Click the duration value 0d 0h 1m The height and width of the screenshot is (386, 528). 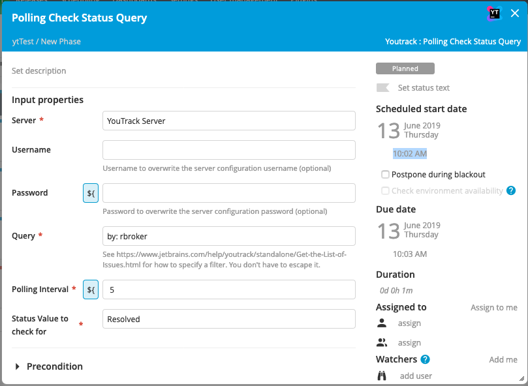[396, 290]
